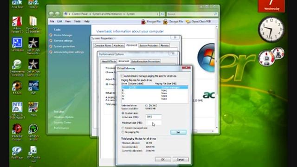Open the Edit menu

click(x=60, y=21)
